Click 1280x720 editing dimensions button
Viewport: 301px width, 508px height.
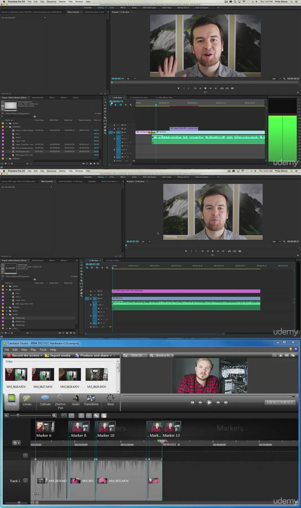135,355
